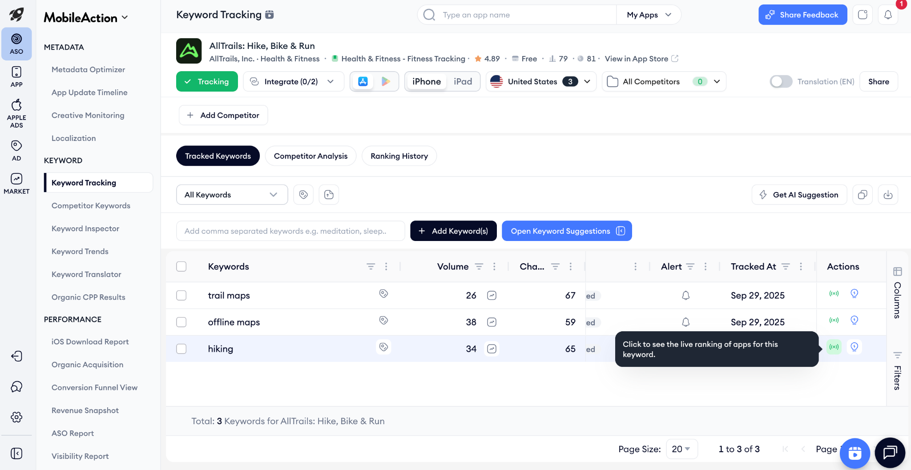Screen dimensions: 911x470
Task: Toggle the Translation (EN) switch
Action: pos(781,82)
